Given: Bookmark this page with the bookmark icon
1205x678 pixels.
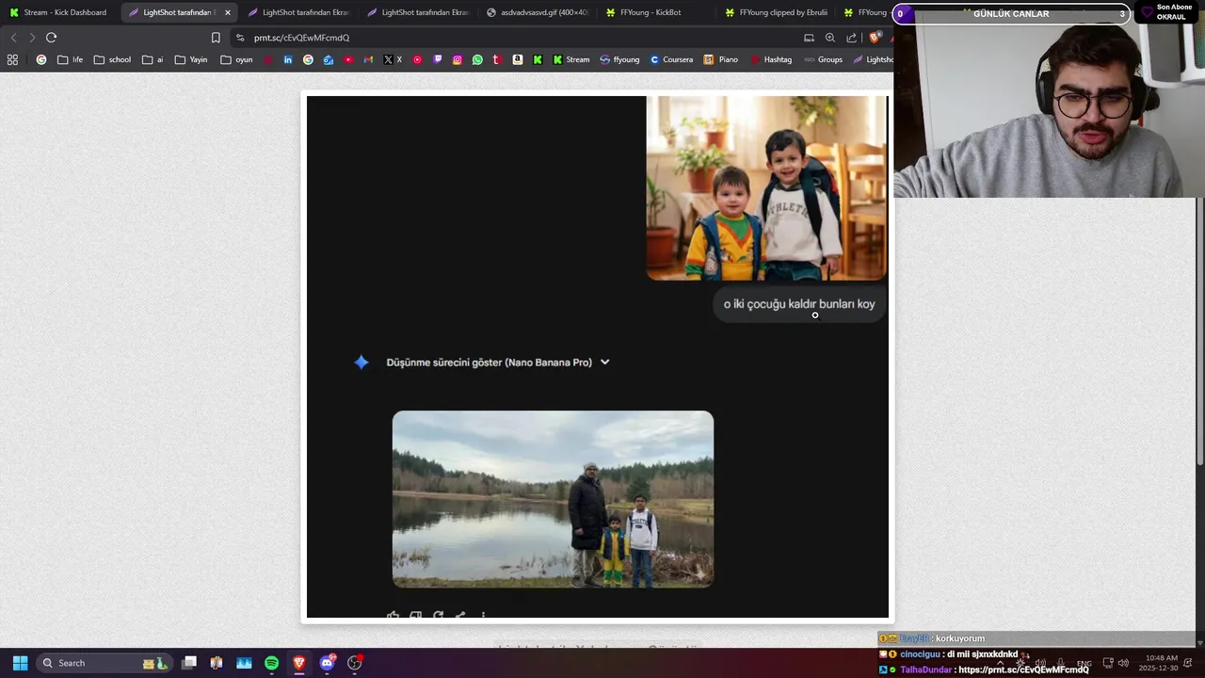Looking at the screenshot, I should [x=216, y=38].
